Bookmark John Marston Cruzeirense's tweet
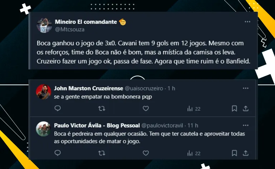Viewport: 275px width, 169px height. [234, 108]
